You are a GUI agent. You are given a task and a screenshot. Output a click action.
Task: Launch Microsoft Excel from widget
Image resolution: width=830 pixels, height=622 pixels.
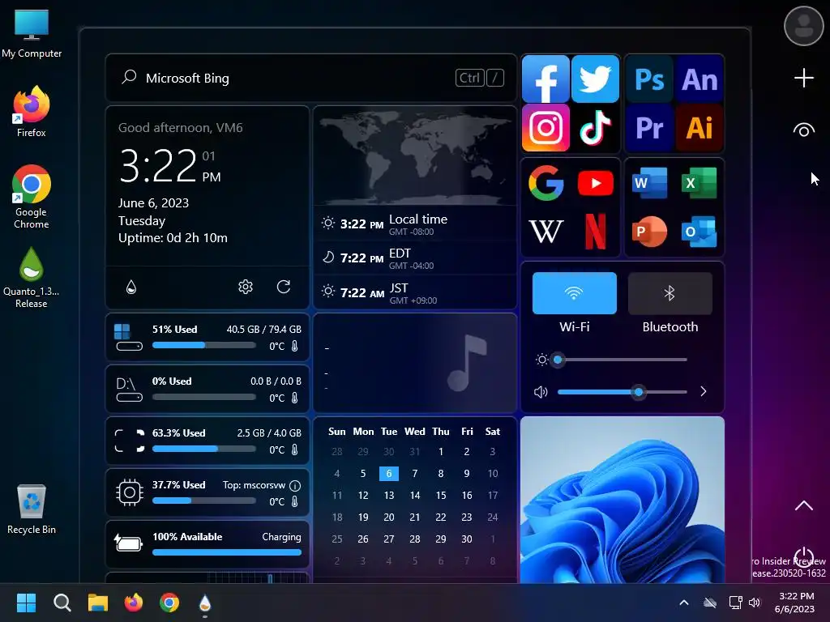pyautogui.click(x=700, y=183)
